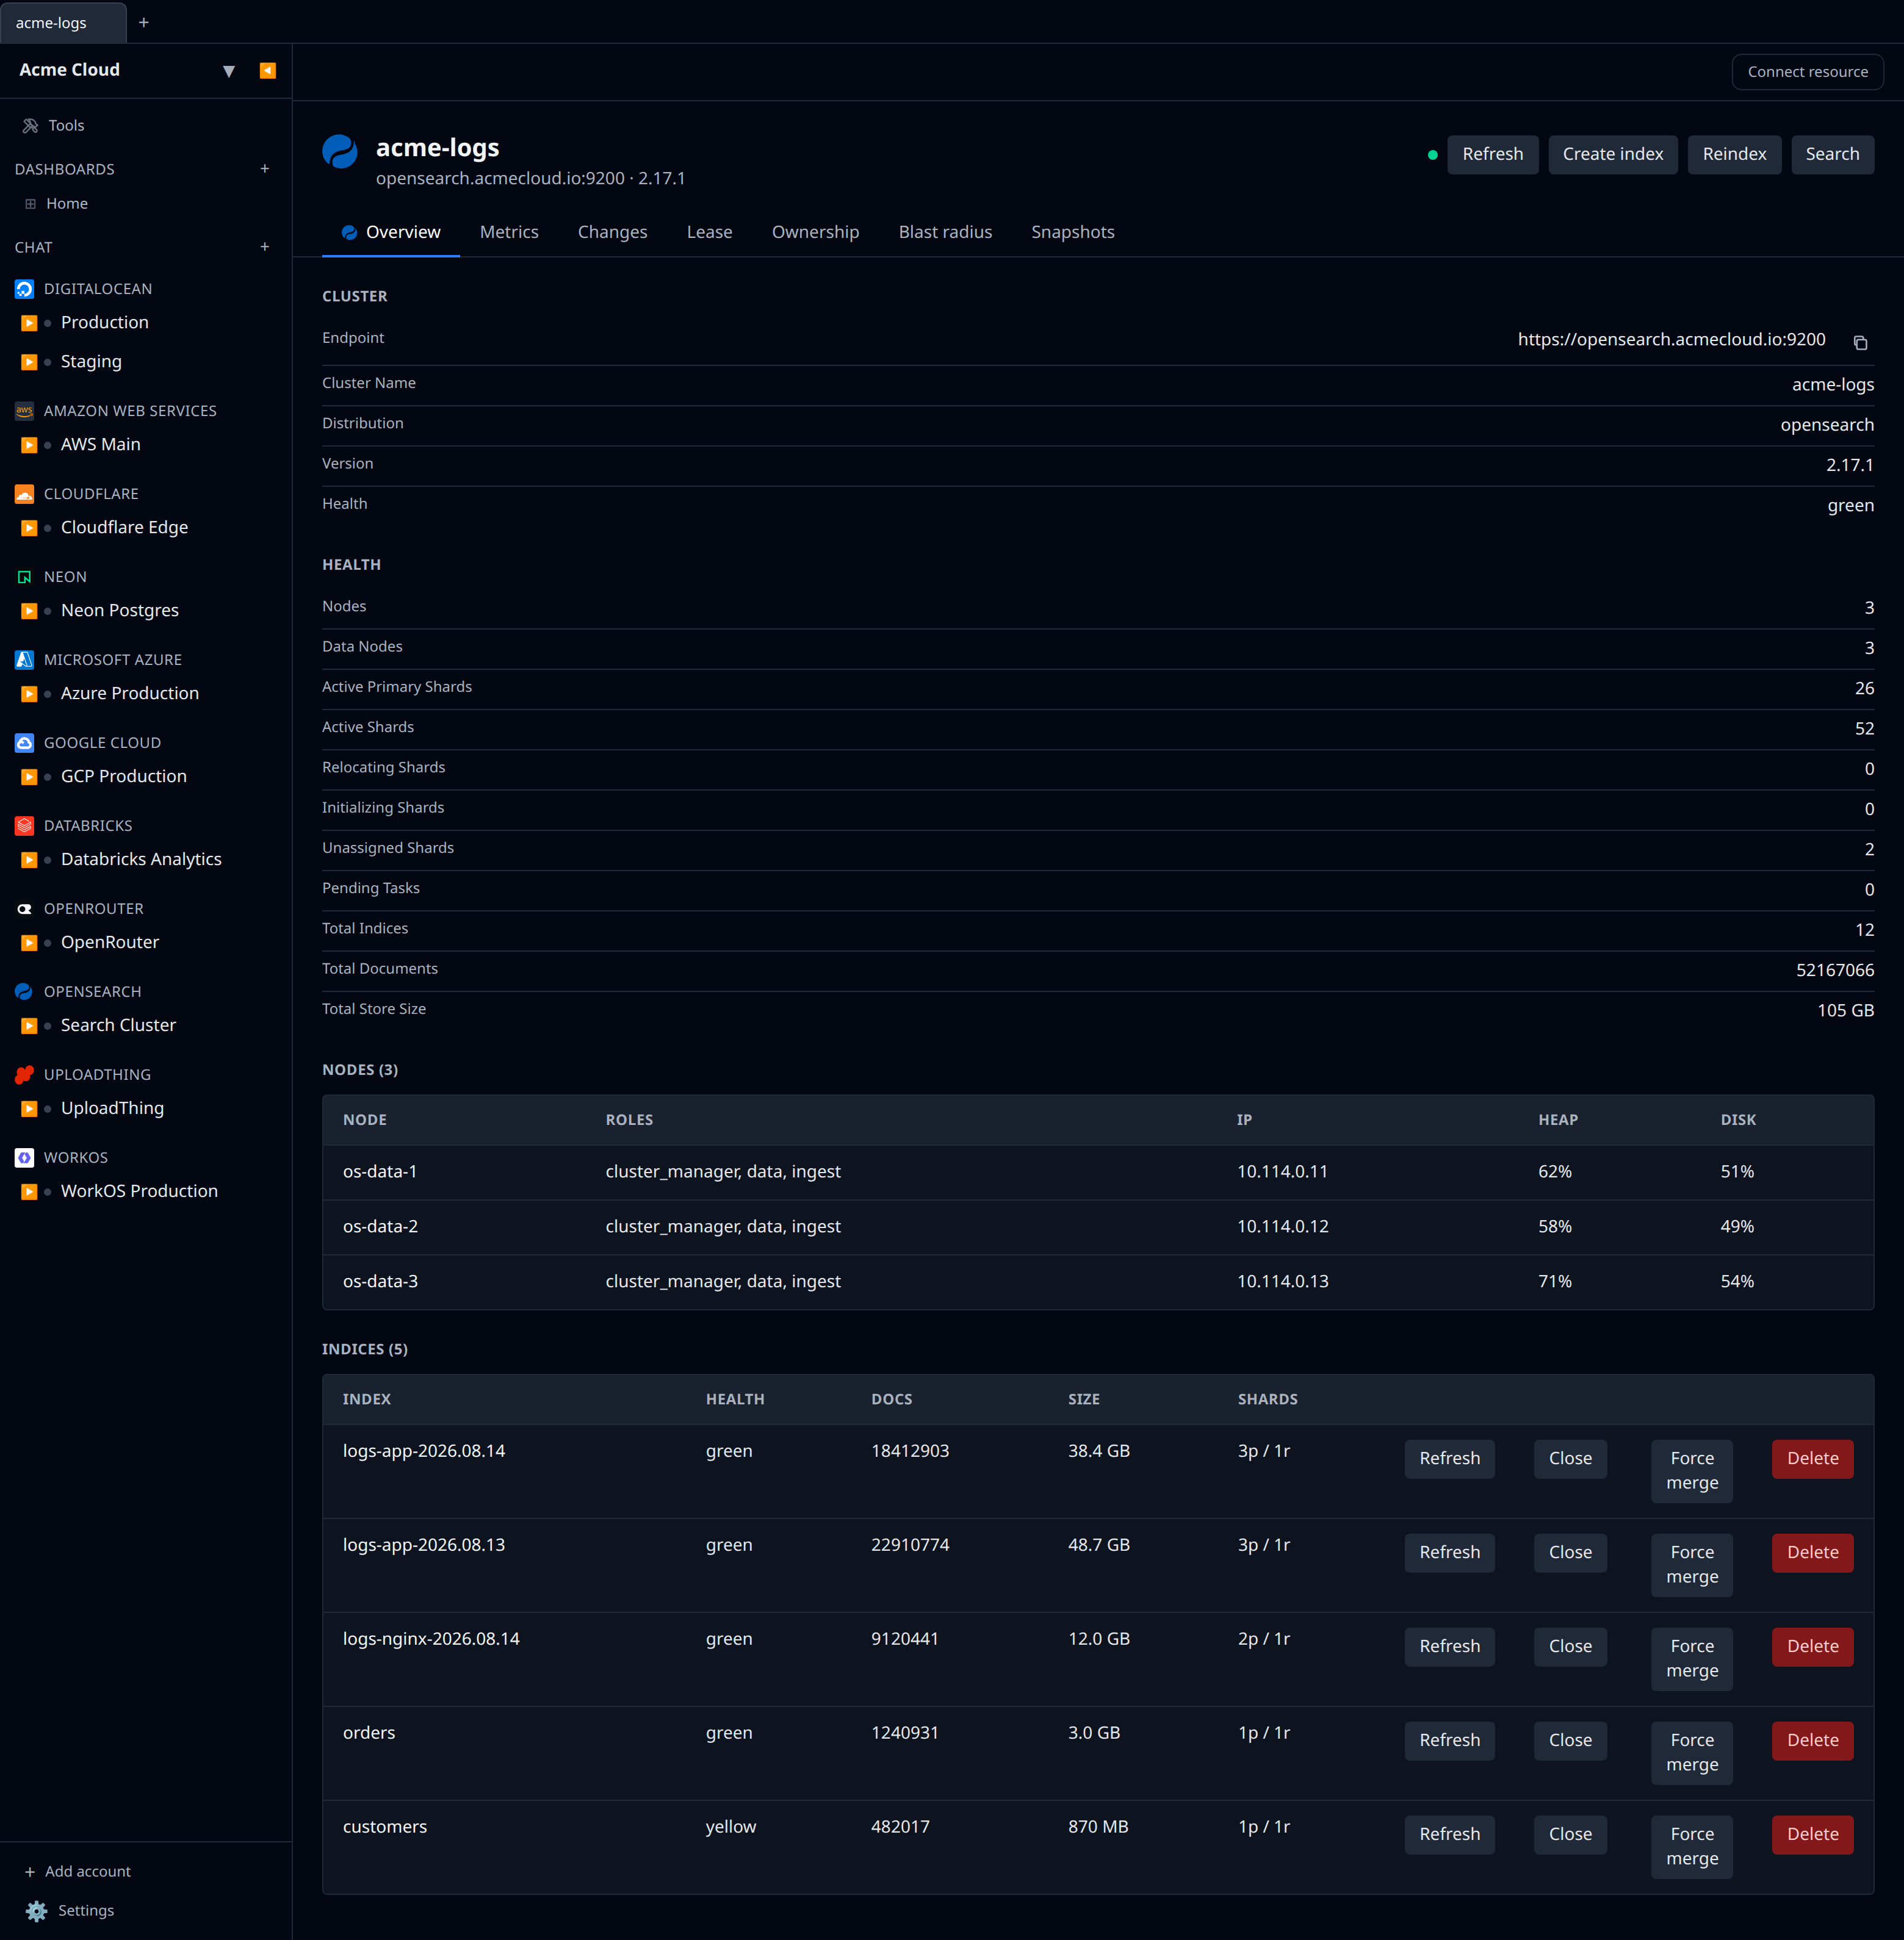Click IP address 10.114.0.12
The width and height of the screenshot is (1904, 1940).
1282,1226
